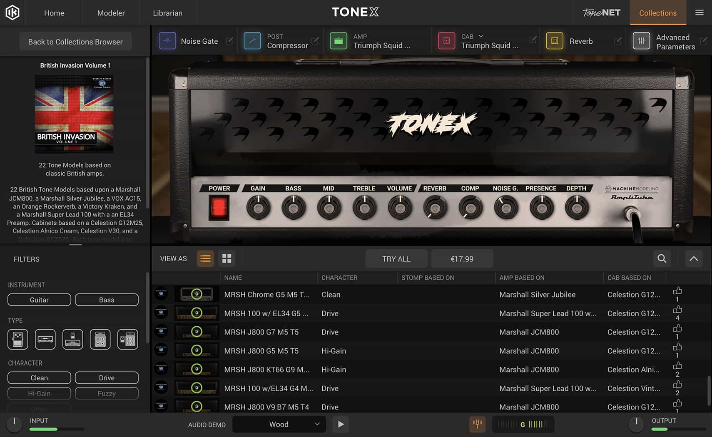Open the hamburger menu icon
The height and width of the screenshot is (437, 712).
[700, 12]
